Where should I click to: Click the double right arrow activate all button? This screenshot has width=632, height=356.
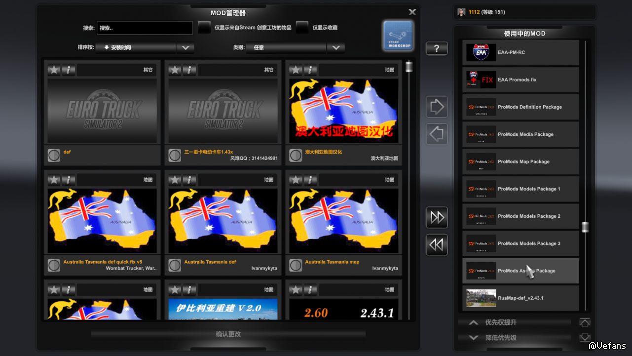[437, 217]
